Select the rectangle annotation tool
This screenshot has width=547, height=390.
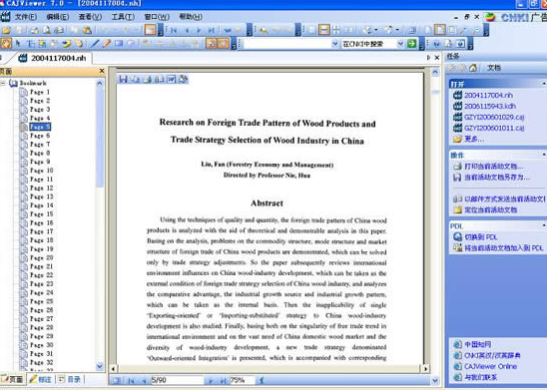pyautogui.click(x=119, y=44)
